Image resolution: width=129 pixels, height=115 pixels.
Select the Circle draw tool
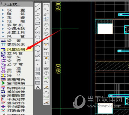pos(38,33)
